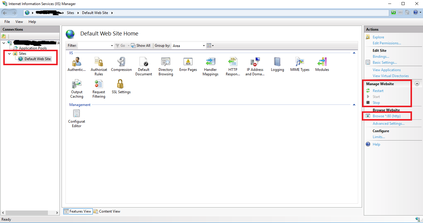Click Default Web Site breadcrumb segment
Screen dimensions: 423x223
point(95,13)
